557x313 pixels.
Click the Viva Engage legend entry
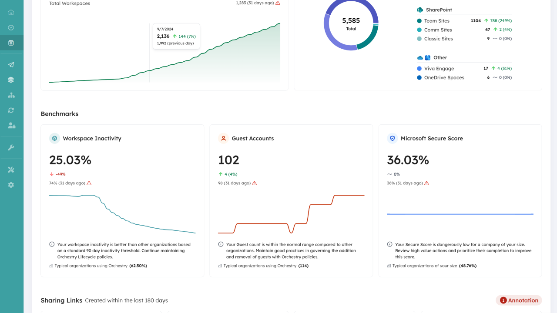[439, 69]
